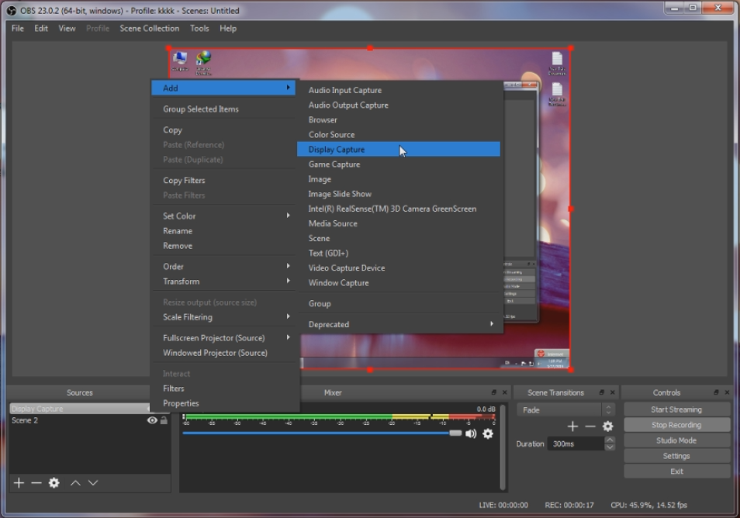Open the Edit menu

pyautogui.click(x=41, y=29)
